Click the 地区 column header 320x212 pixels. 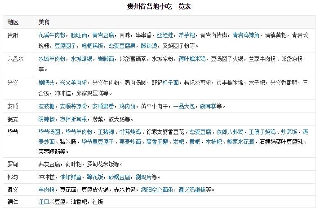click(x=13, y=22)
